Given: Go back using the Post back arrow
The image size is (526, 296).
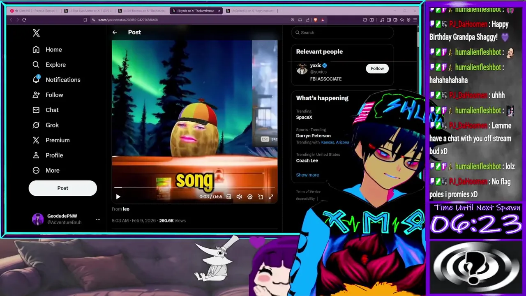Looking at the screenshot, I should pyautogui.click(x=115, y=32).
